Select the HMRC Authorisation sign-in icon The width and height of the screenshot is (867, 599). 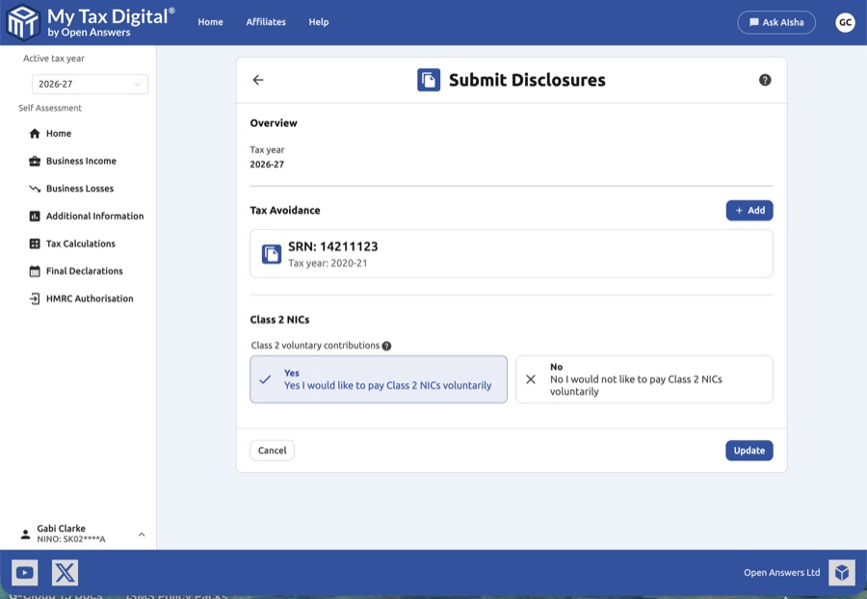(33, 299)
